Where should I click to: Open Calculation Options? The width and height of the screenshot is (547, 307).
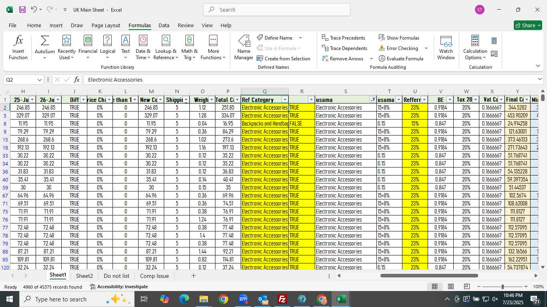(x=475, y=48)
